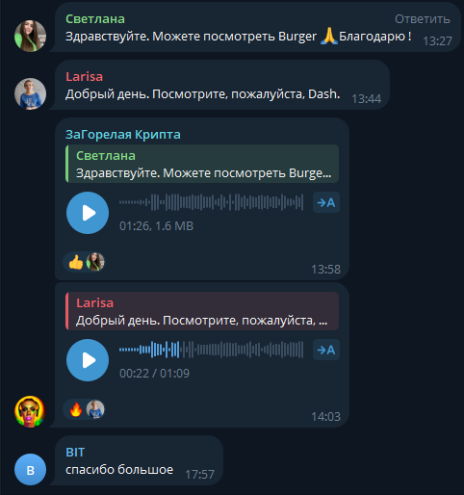The image size is (464, 495).
Task: Click Светлана's name in the first message
Action: point(95,19)
